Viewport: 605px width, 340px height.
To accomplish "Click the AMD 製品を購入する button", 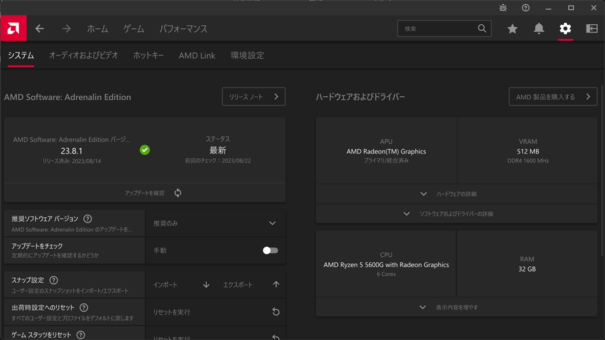I will [552, 97].
